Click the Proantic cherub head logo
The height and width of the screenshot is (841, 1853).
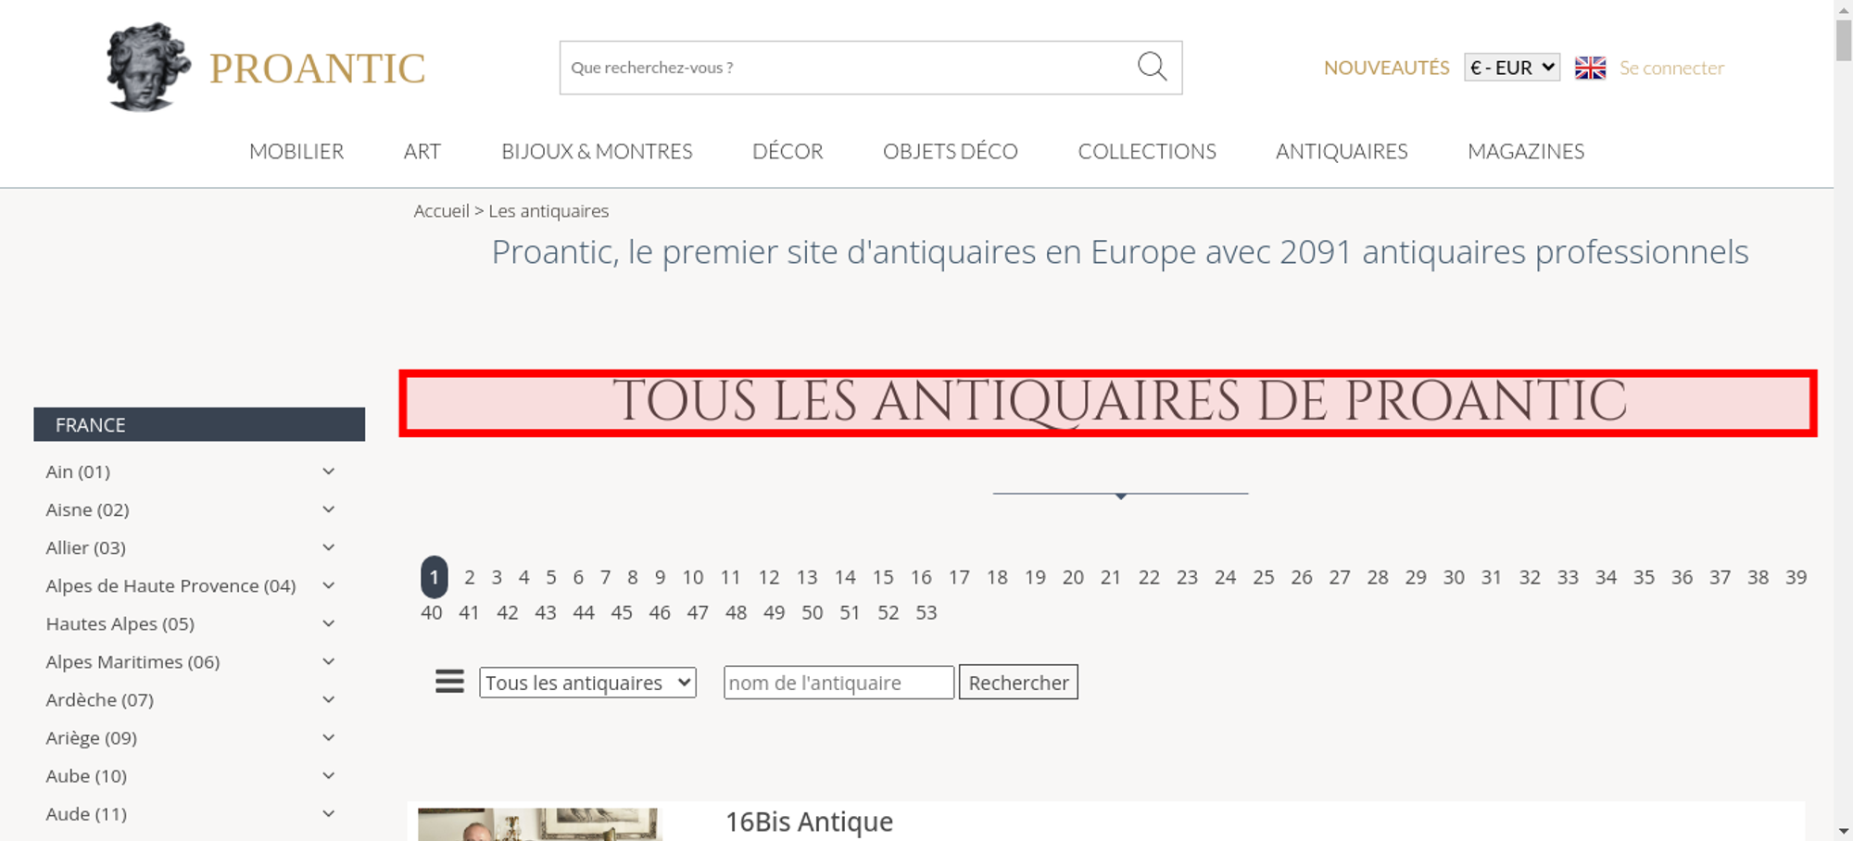click(x=147, y=67)
